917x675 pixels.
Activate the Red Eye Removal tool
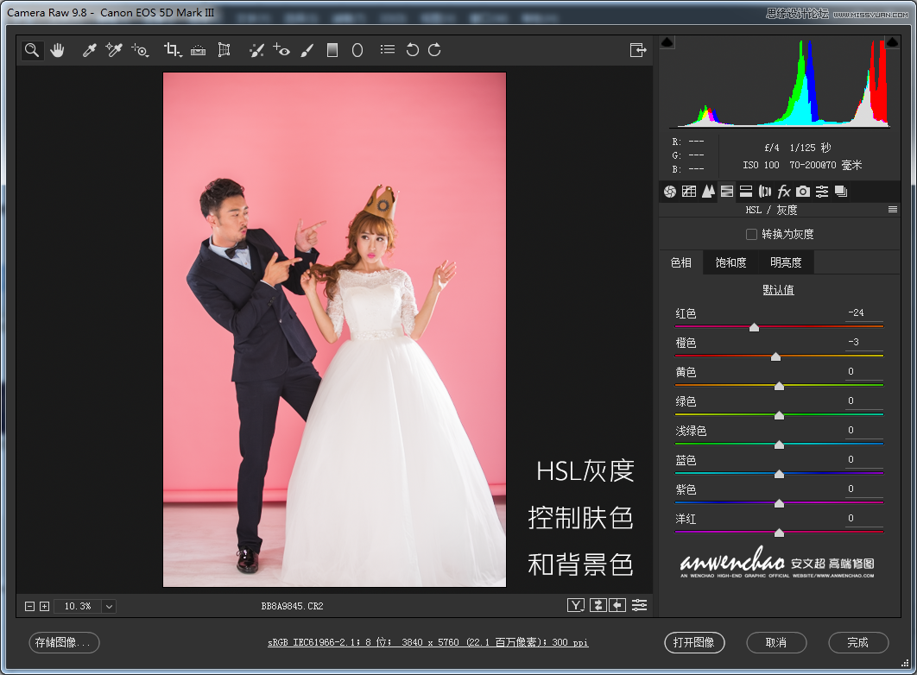(x=281, y=50)
